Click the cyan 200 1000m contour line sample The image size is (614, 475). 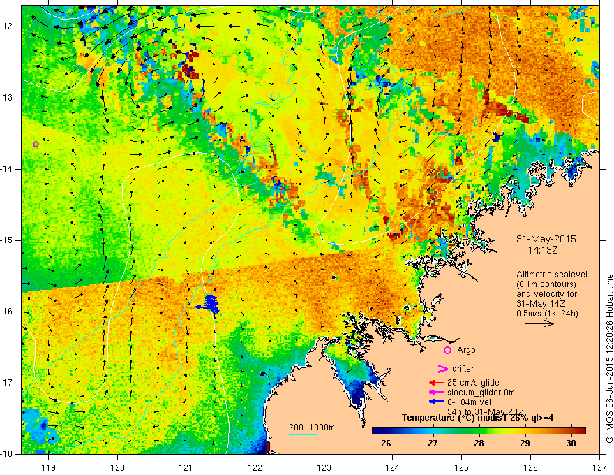[302, 434]
